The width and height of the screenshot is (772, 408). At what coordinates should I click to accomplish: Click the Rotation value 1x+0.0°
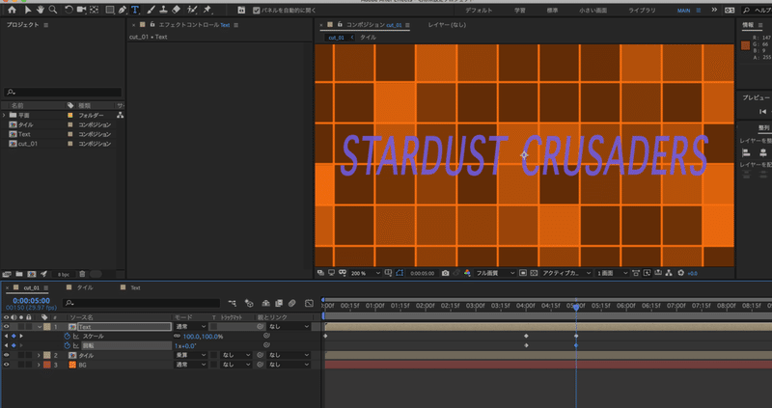(x=185, y=346)
